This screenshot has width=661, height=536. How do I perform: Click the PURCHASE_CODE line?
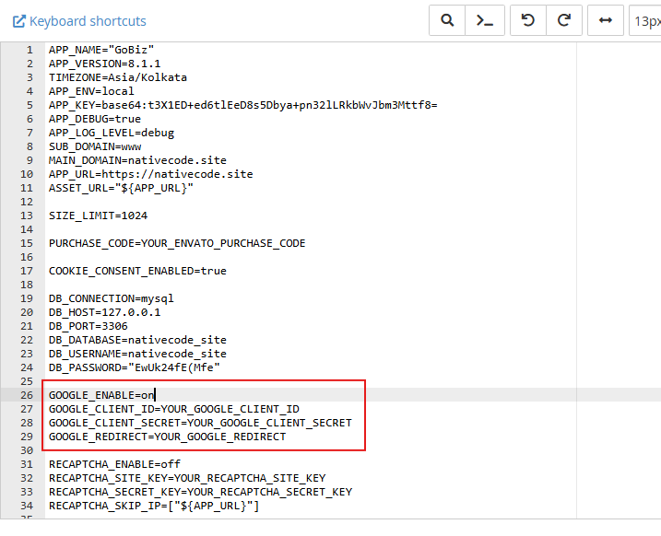[176, 243]
